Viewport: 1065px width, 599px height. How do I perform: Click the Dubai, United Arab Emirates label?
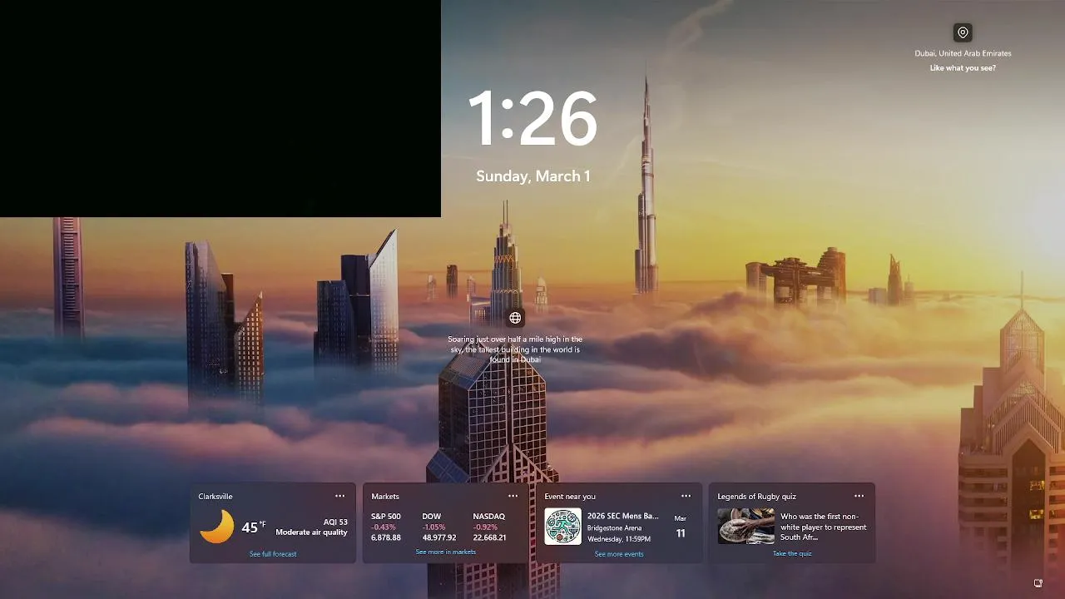point(963,53)
